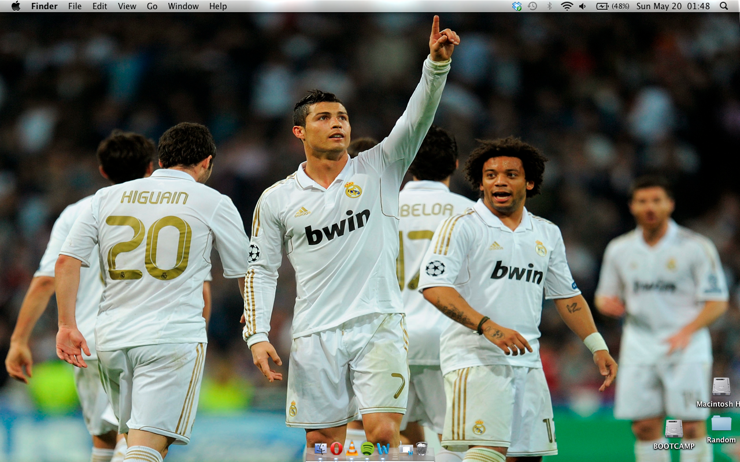Open Opera browser in the Dock
The image size is (740, 462).
(x=336, y=449)
